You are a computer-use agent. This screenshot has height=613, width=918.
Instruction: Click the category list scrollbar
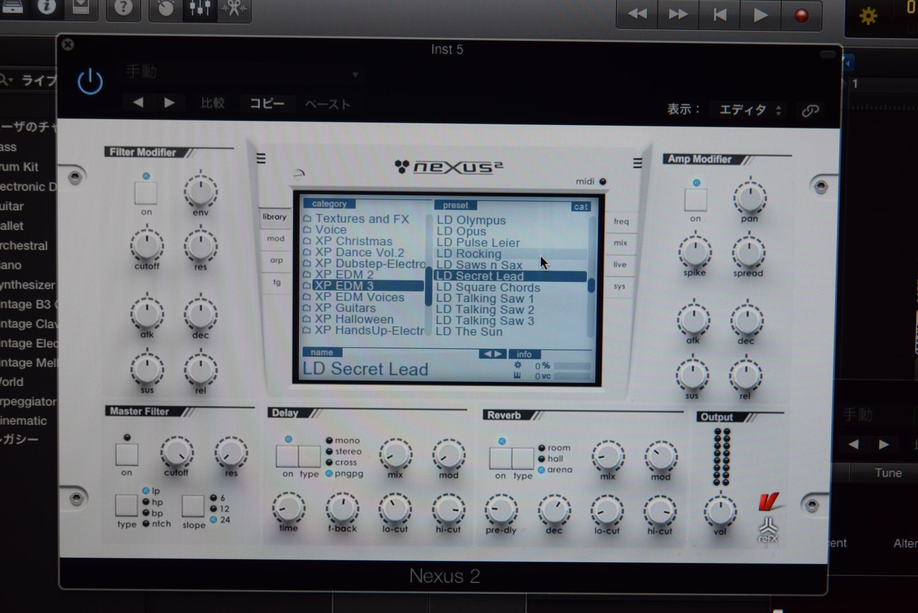pos(429,275)
